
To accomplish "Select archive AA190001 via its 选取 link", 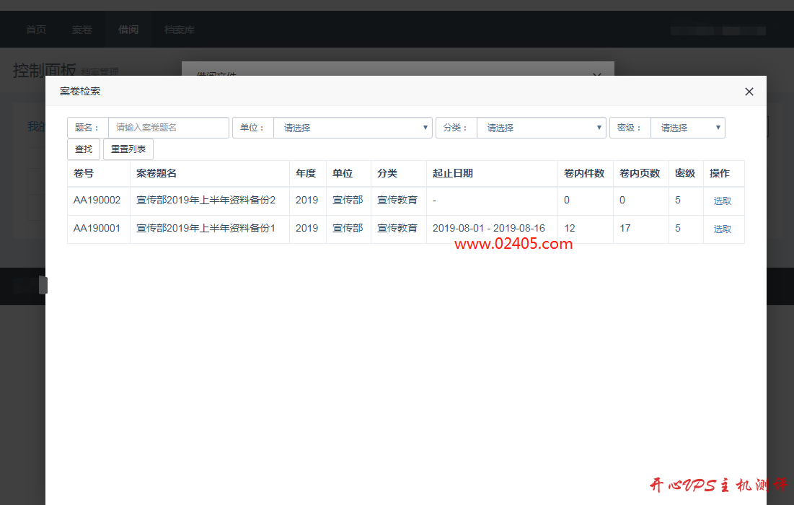I will point(722,229).
